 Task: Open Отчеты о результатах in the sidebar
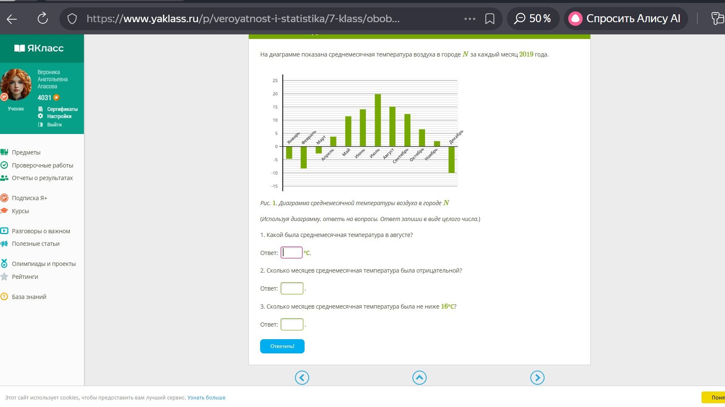click(x=42, y=178)
